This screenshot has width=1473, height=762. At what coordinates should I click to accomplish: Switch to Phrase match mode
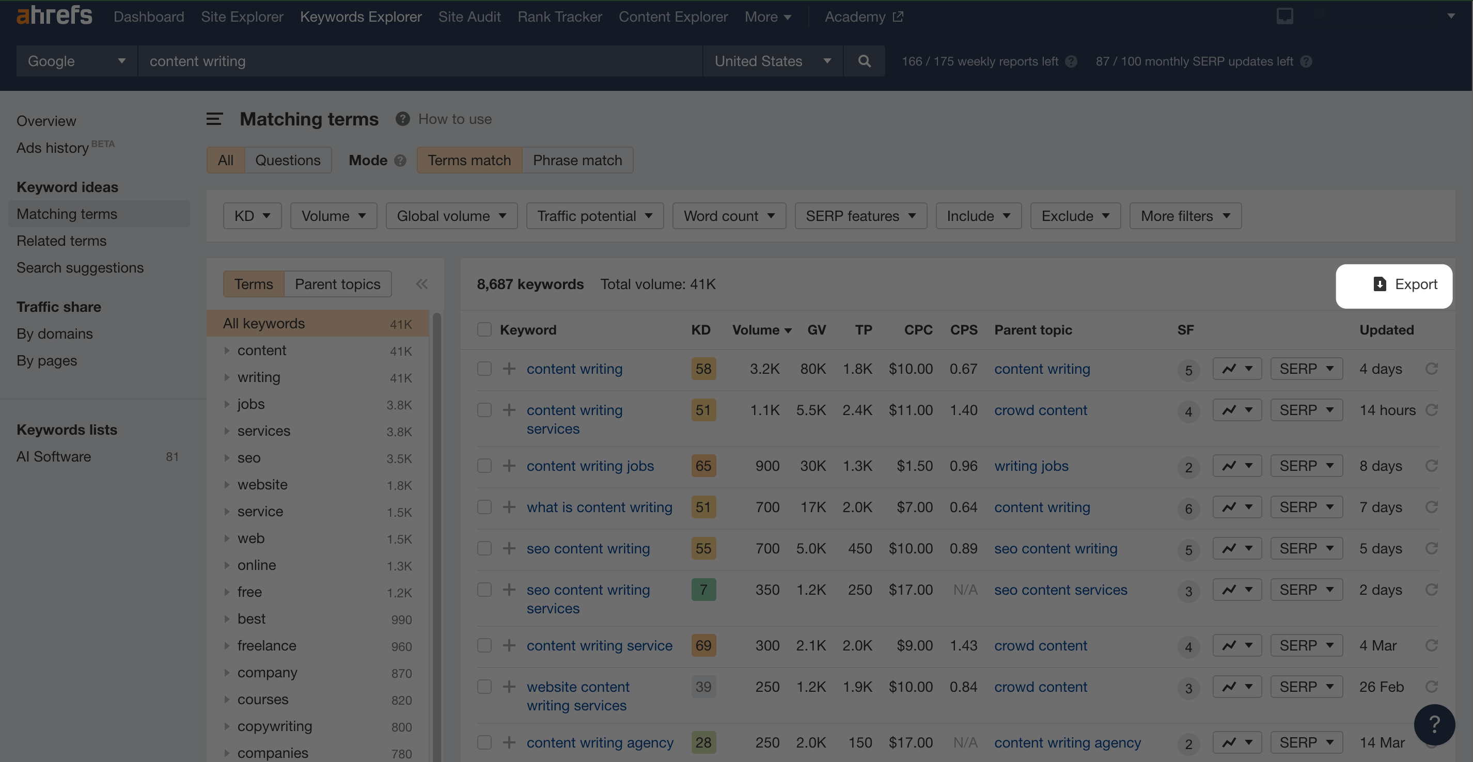click(577, 161)
